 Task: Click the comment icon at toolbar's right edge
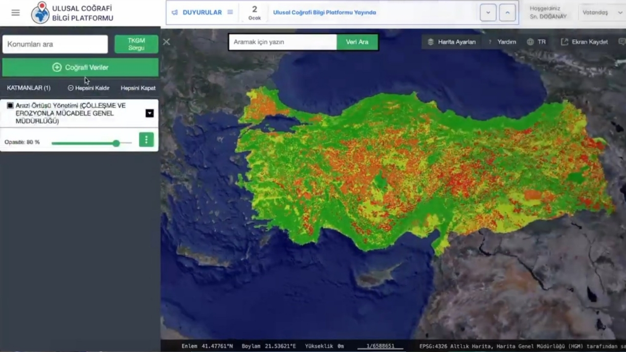click(x=622, y=42)
